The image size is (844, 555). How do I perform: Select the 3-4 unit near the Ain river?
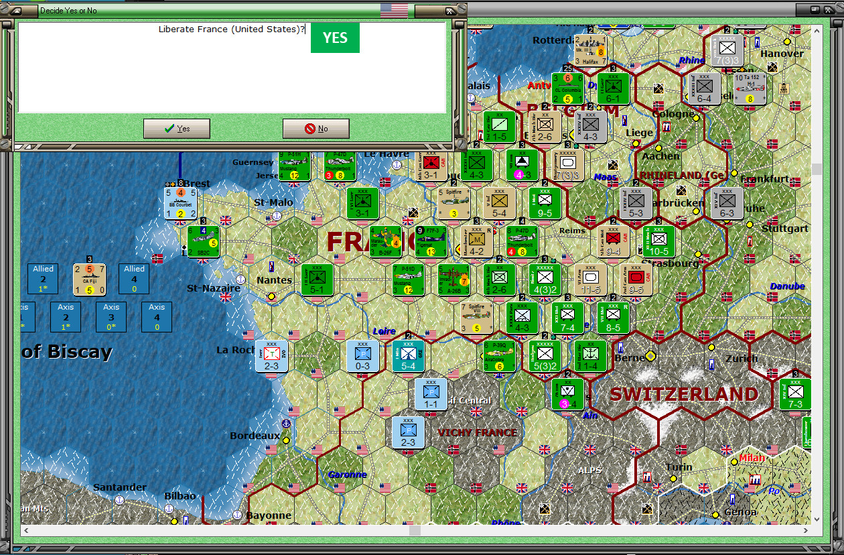click(x=567, y=394)
